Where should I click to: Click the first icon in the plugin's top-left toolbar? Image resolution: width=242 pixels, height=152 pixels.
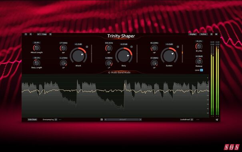pyautogui.click(x=26, y=34)
